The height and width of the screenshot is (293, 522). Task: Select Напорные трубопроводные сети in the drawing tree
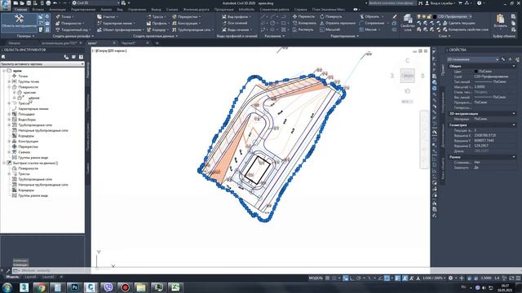click(x=43, y=130)
